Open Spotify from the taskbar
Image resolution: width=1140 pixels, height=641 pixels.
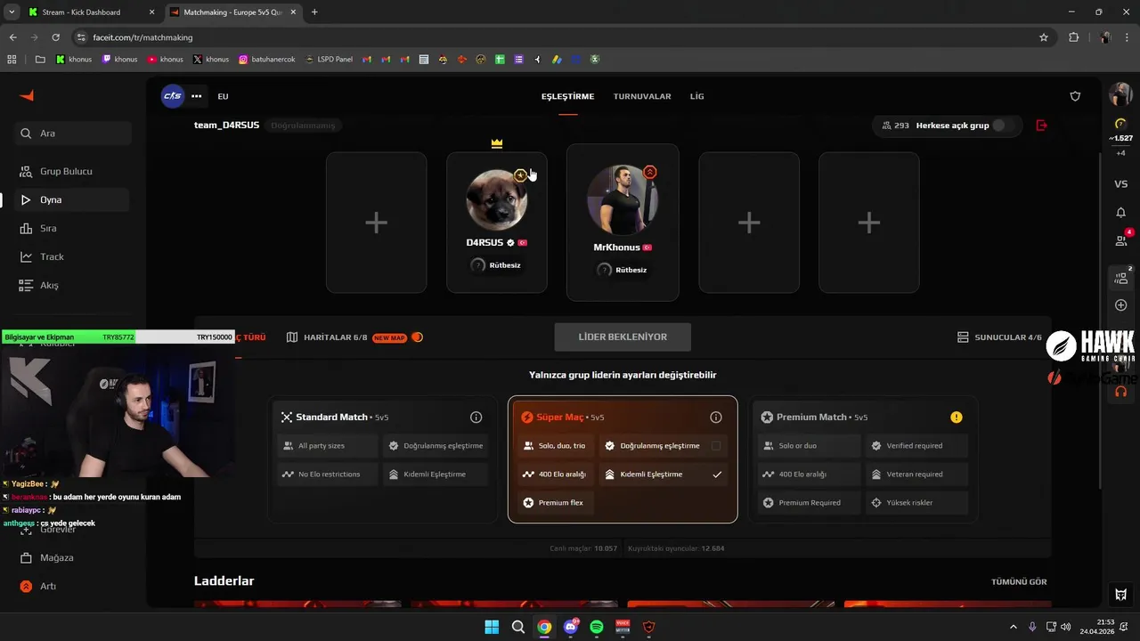[597, 627]
